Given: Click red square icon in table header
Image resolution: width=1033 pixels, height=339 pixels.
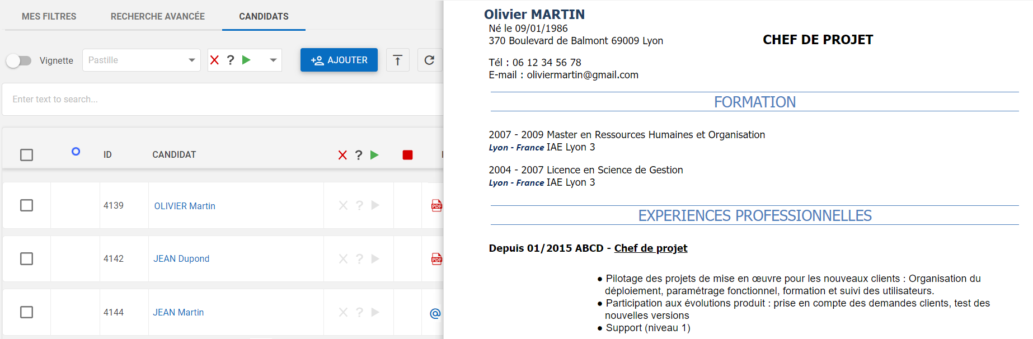Looking at the screenshot, I should coord(407,155).
